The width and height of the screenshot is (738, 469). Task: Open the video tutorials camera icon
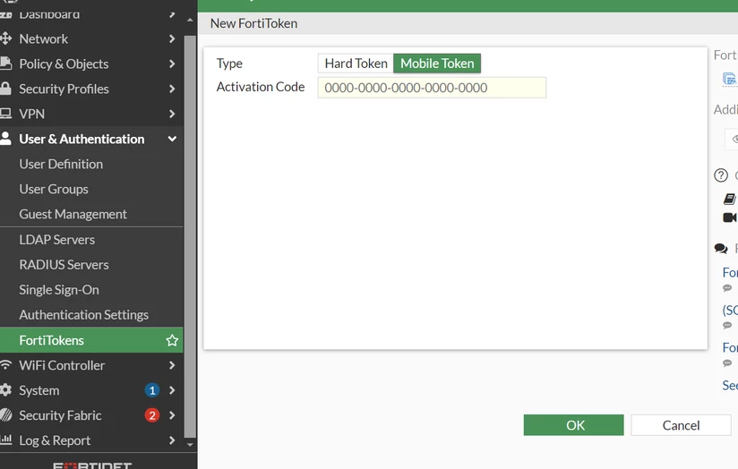730,217
